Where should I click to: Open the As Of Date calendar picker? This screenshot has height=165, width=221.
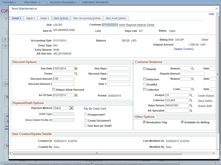(x=76, y=95)
